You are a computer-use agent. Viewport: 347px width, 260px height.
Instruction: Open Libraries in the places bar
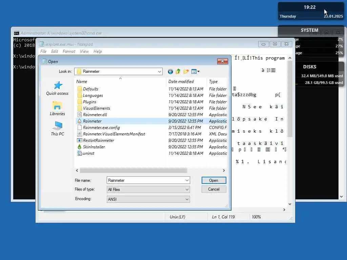click(x=57, y=108)
